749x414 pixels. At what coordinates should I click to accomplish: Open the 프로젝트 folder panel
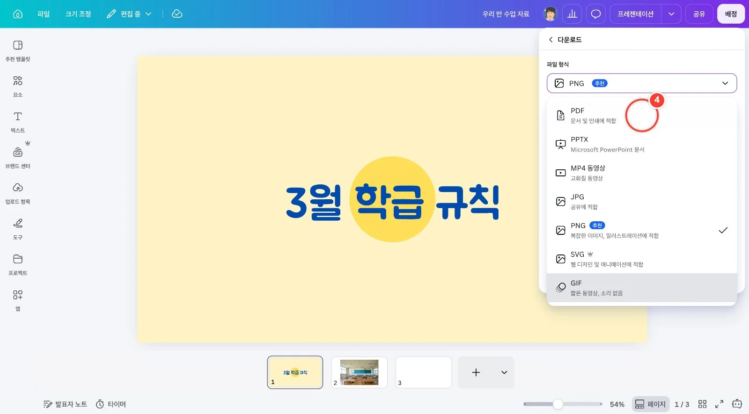(x=18, y=265)
